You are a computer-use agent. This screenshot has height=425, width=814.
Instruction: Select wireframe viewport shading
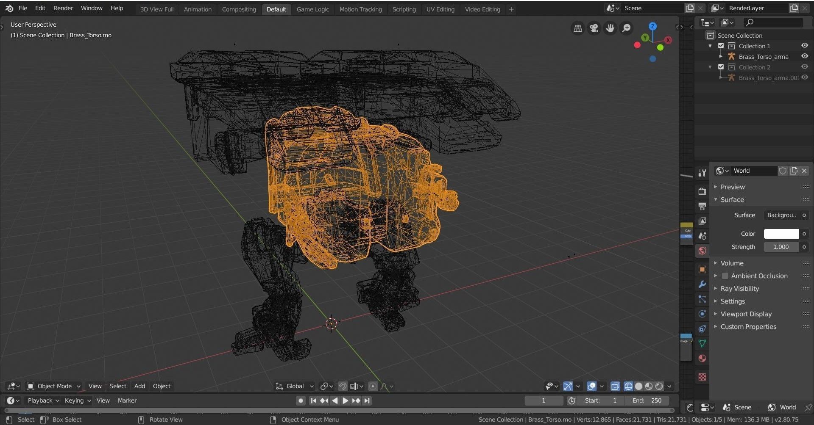tap(628, 386)
